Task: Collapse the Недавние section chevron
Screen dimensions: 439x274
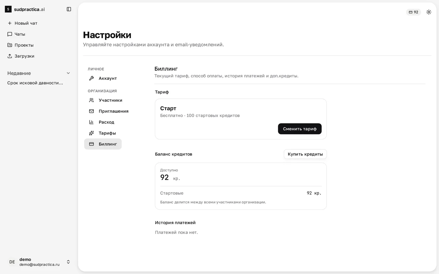Action: tap(68, 73)
